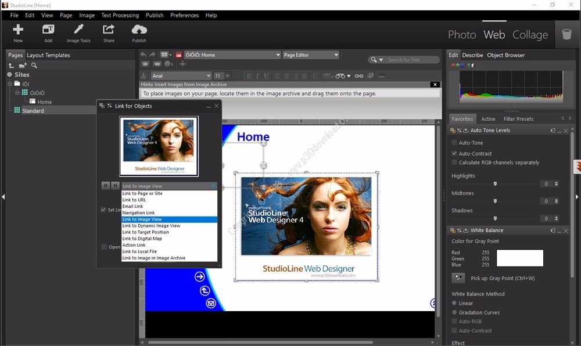Open the Page Editor mode dropdown
581x346 pixels.
(x=310, y=55)
